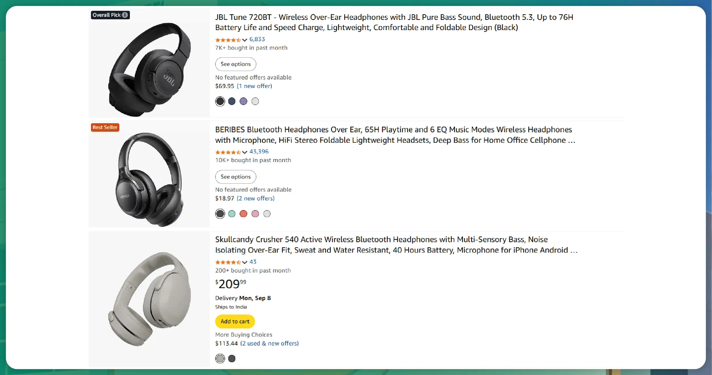Choose the red-orange BERIBES color swatch
The image size is (712, 375).
click(243, 214)
